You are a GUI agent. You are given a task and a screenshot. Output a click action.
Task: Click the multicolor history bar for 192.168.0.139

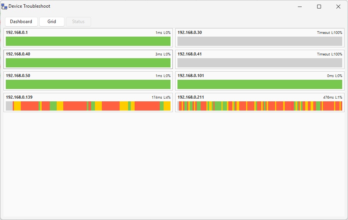coord(88,106)
